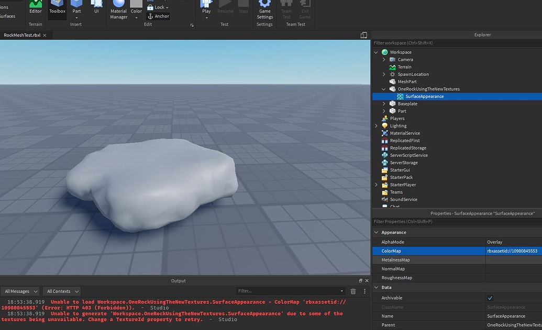Select ServerScriptService in Explorer
This screenshot has height=330, width=542.
point(408,155)
